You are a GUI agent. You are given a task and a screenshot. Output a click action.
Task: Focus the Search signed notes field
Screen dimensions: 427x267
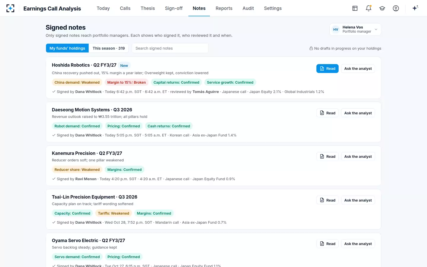tap(170, 48)
